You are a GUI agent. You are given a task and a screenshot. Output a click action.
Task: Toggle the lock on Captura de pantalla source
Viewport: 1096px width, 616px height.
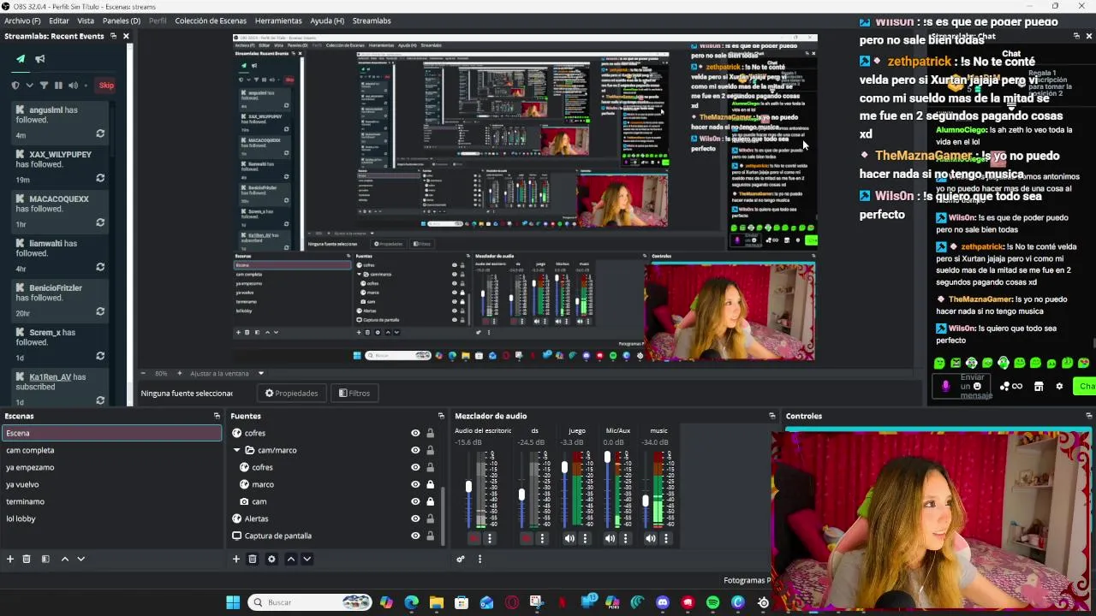click(431, 536)
